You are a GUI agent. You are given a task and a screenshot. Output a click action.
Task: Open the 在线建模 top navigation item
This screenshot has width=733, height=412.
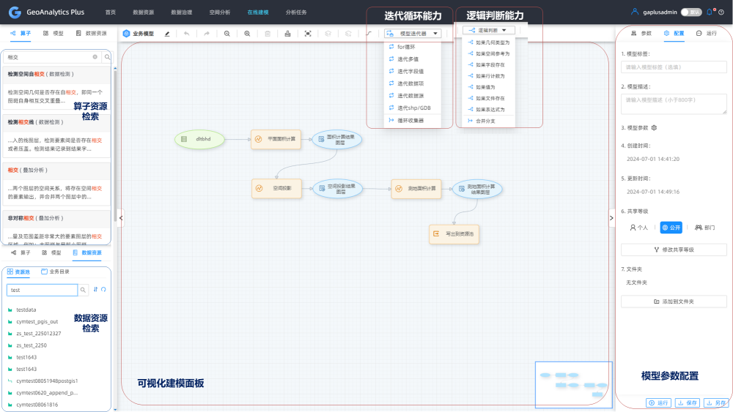258,12
